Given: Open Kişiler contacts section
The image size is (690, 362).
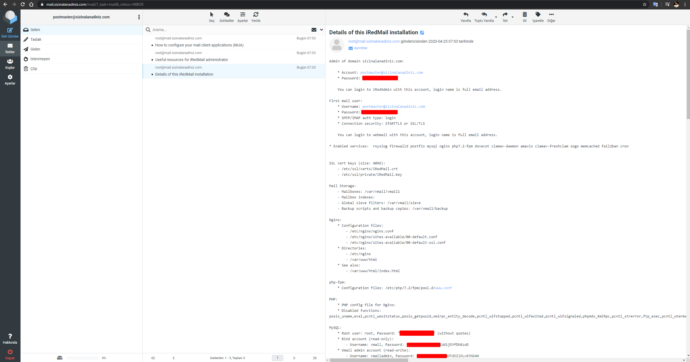Looking at the screenshot, I should [10, 64].
